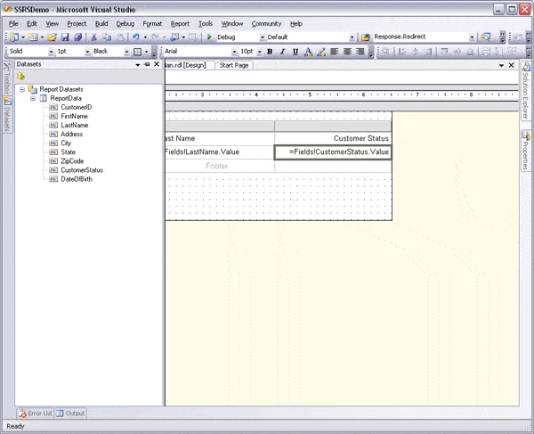This screenshot has height=434, width=534.
Task: Select the DateOfBirth field
Action: click(77, 179)
